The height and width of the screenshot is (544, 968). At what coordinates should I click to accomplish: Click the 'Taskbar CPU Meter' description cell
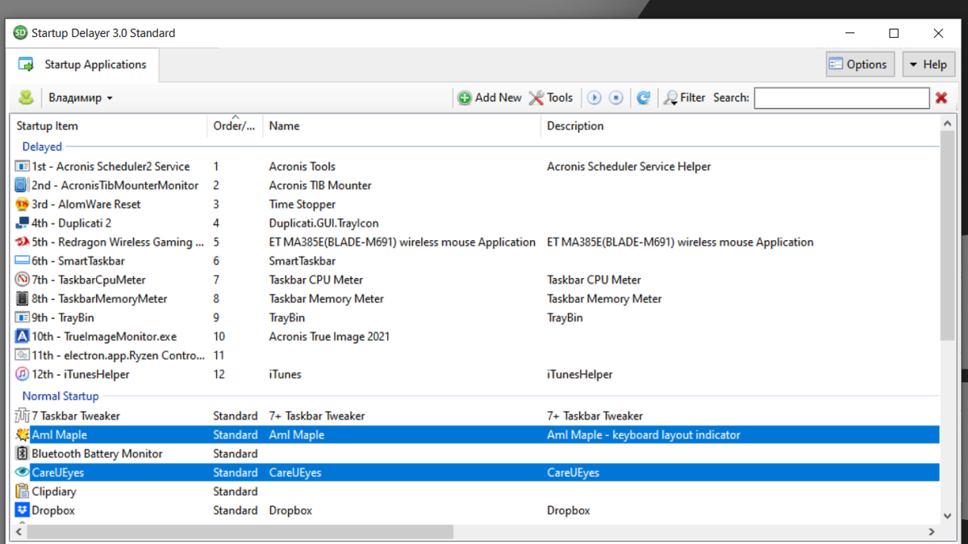point(594,280)
